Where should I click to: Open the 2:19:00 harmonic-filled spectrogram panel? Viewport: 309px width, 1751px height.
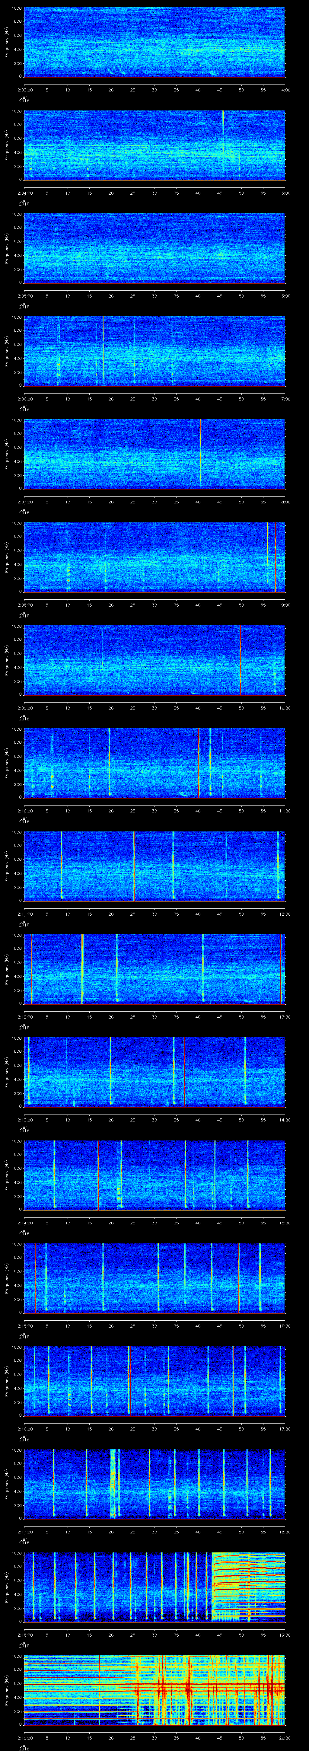pos(154,1691)
